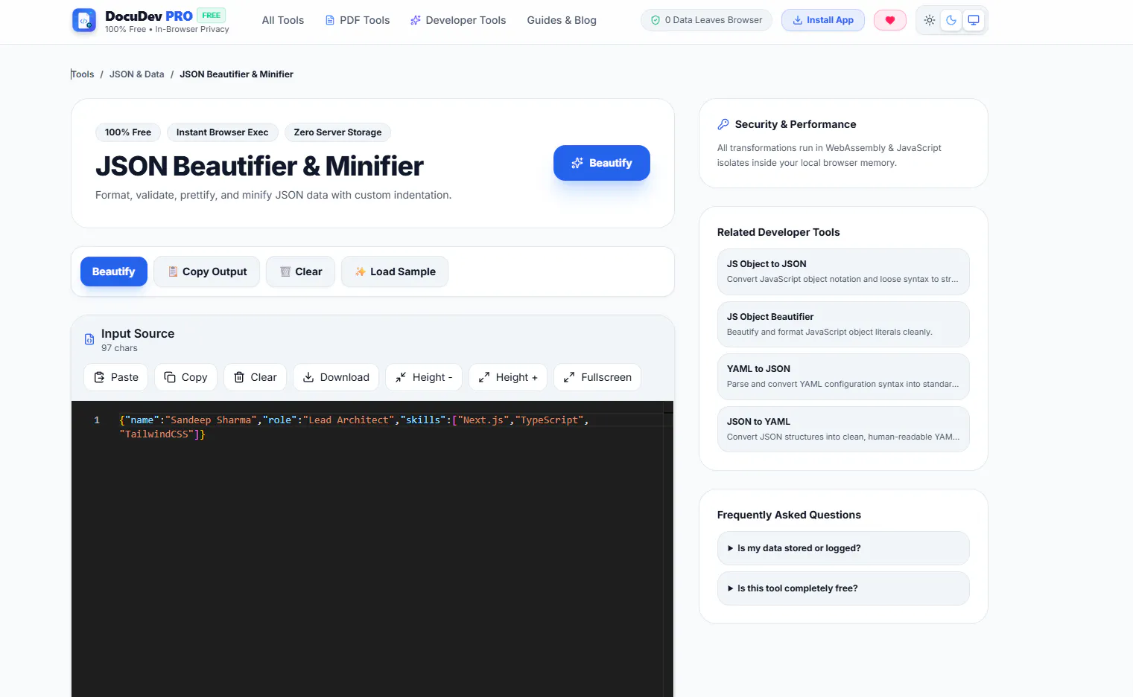Open JS Object Beautifier tool

[x=843, y=324]
